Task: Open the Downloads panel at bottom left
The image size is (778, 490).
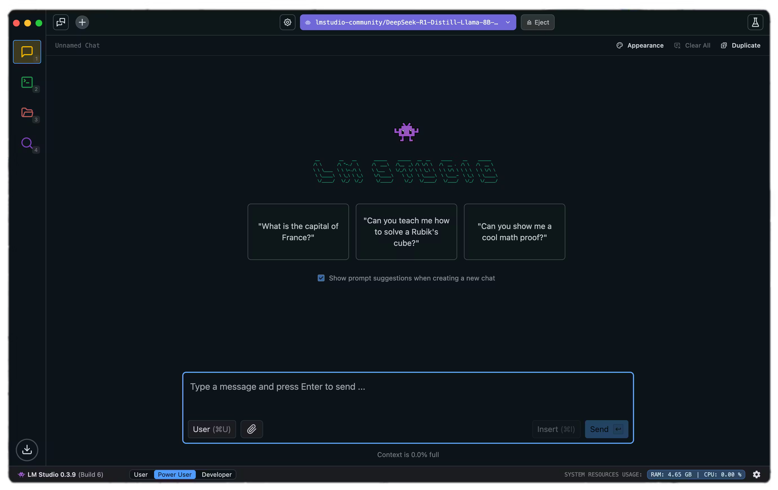Action: (27, 450)
